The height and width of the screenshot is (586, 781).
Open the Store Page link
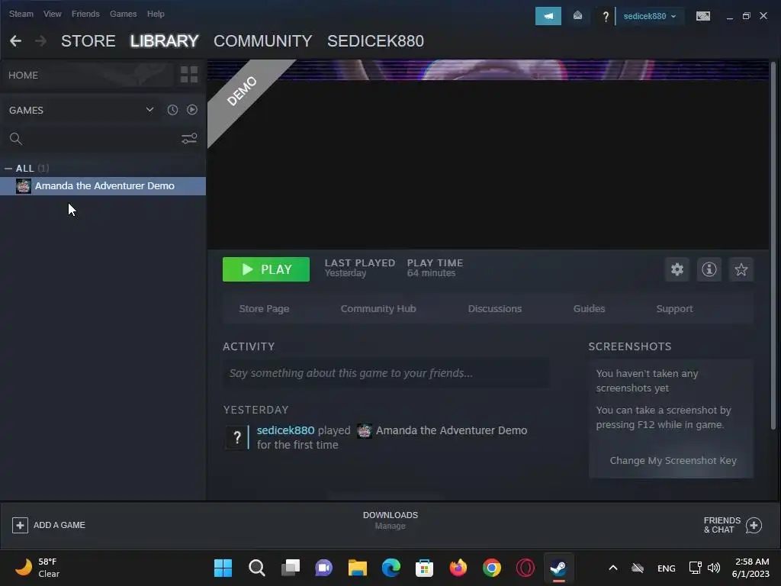(x=264, y=309)
